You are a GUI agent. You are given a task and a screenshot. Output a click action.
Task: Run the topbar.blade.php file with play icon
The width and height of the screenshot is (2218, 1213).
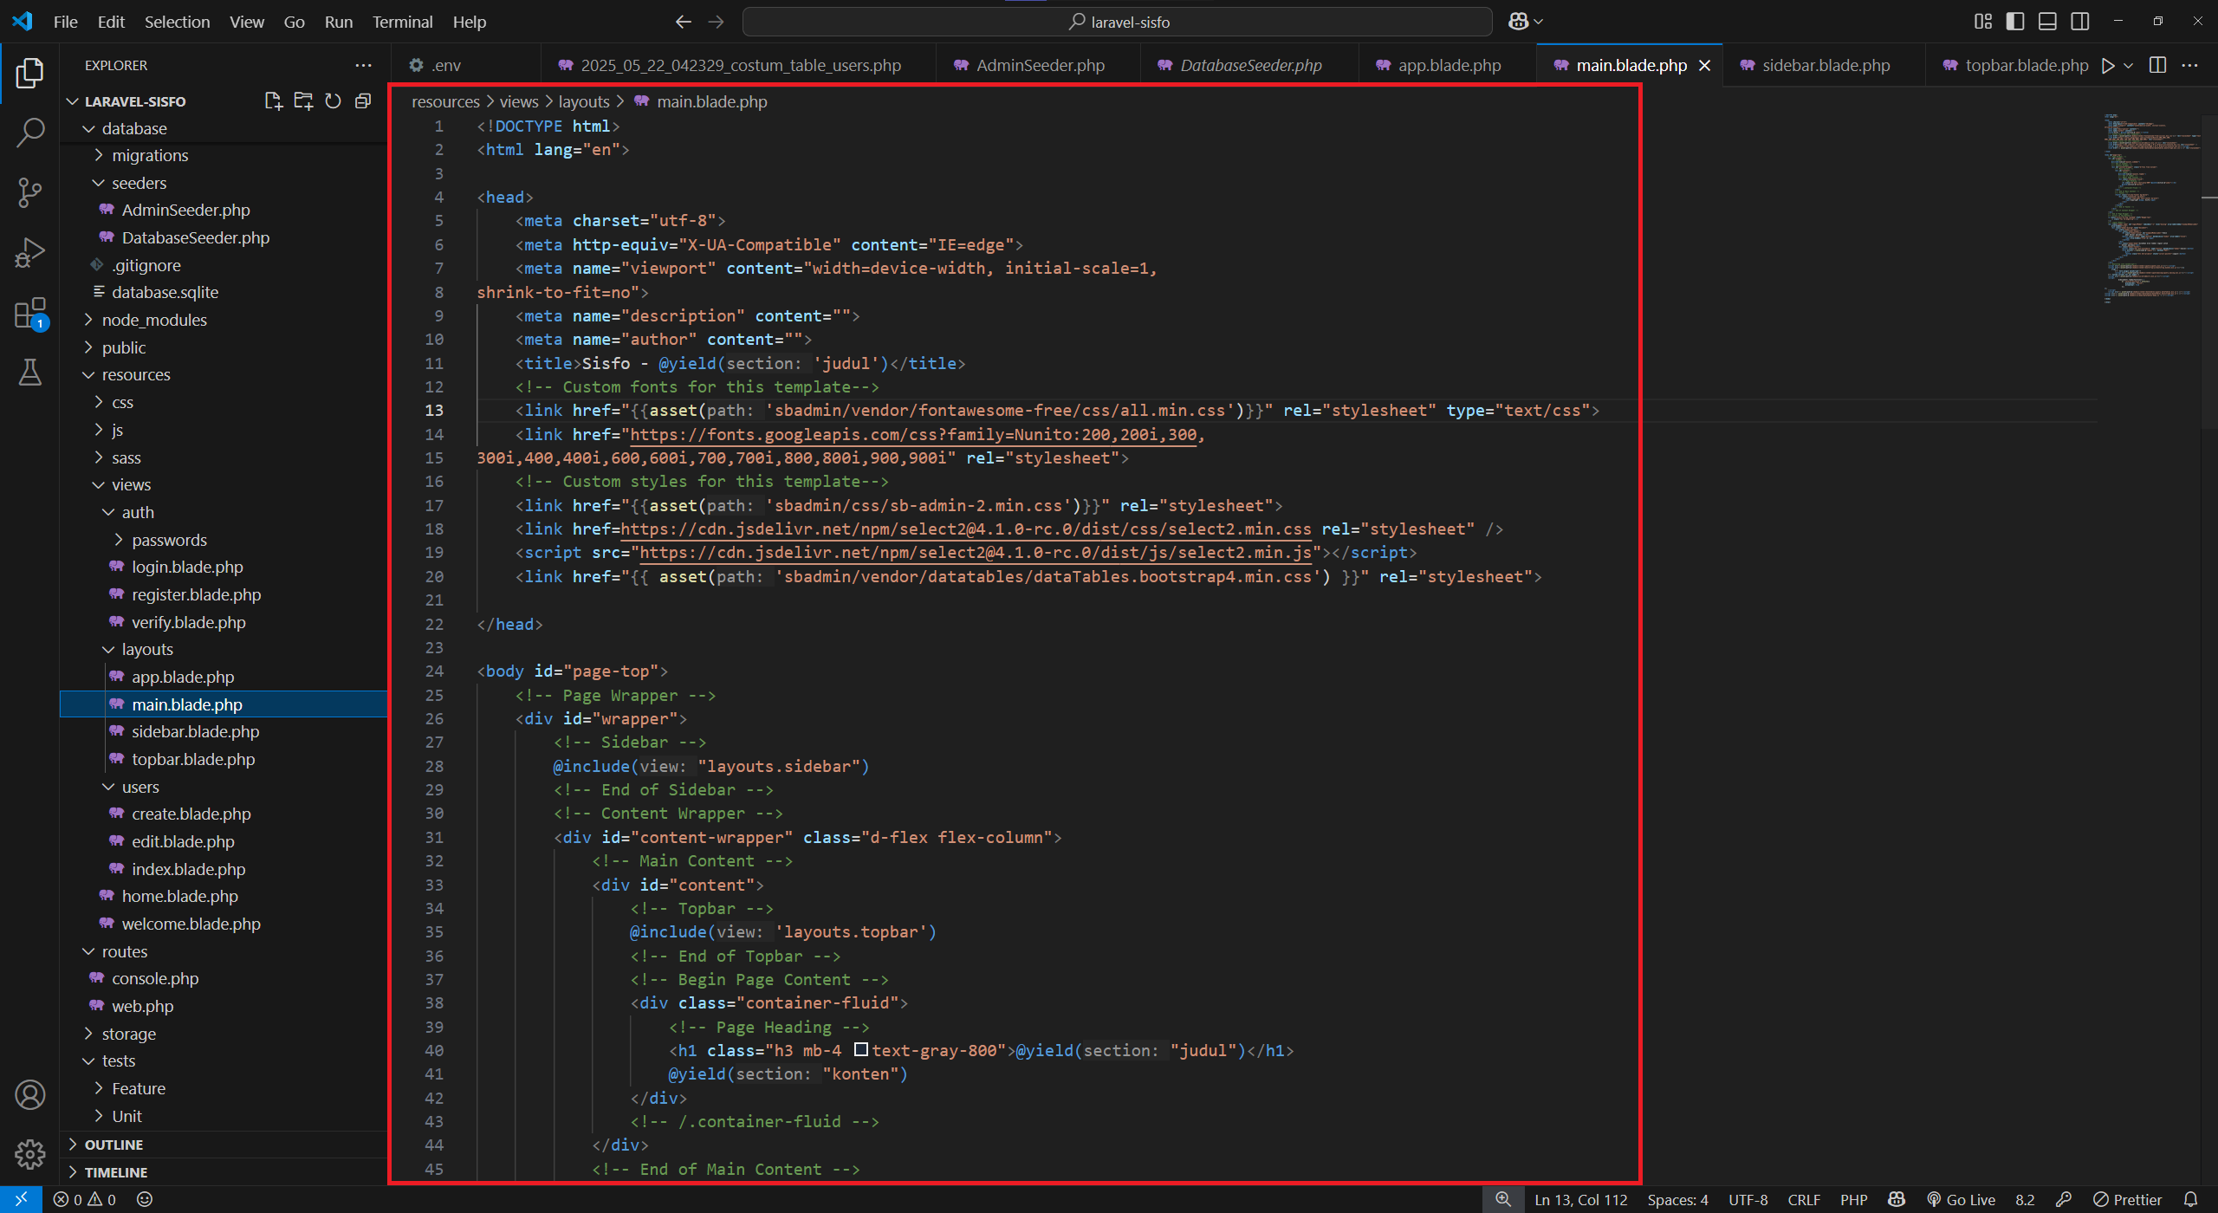2109,65
